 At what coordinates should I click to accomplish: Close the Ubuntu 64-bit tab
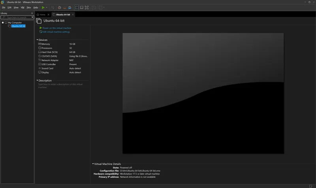73,15
